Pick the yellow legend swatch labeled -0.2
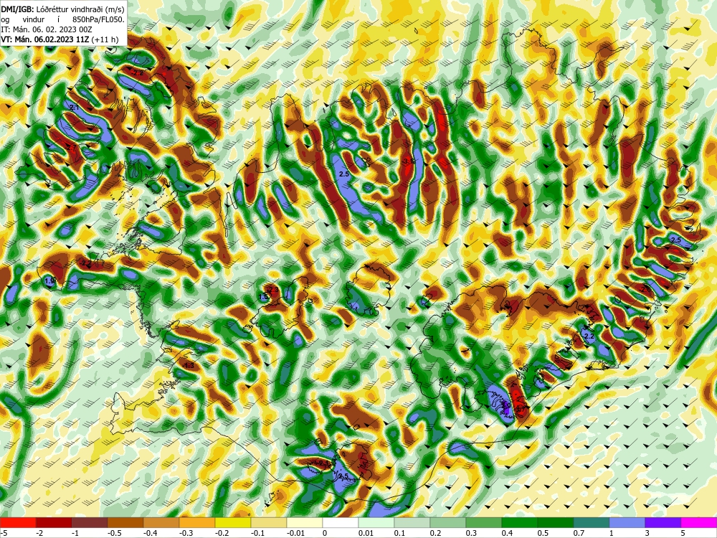 (x=233, y=522)
